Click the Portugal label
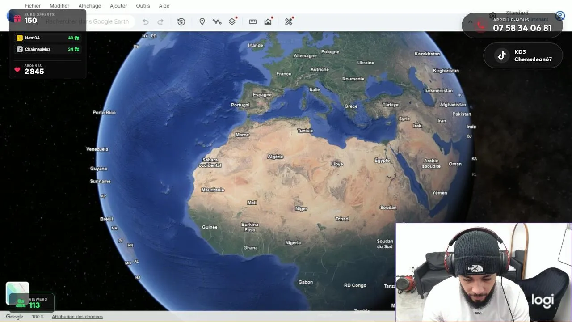This screenshot has width=572, height=322. point(240,105)
